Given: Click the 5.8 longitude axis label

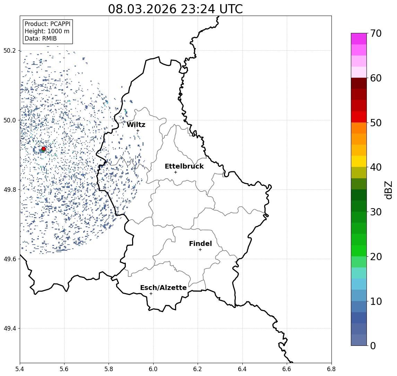Looking at the screenshot, I should [x=109, y=369].
